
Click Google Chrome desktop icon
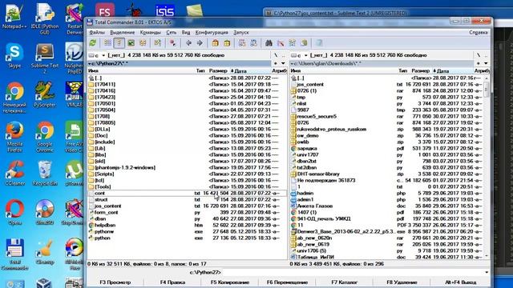coord(45,137)
